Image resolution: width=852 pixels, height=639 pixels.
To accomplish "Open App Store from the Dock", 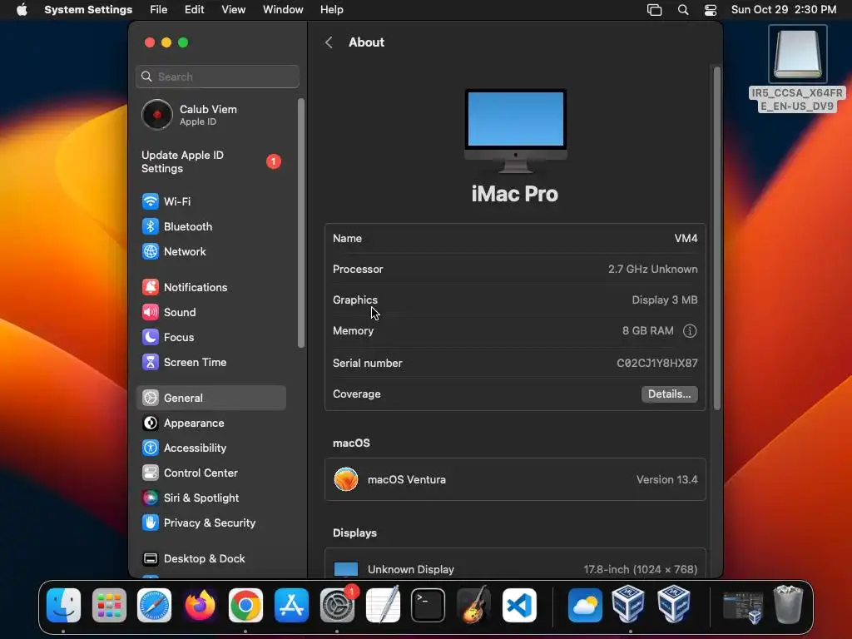I will 291,606.
